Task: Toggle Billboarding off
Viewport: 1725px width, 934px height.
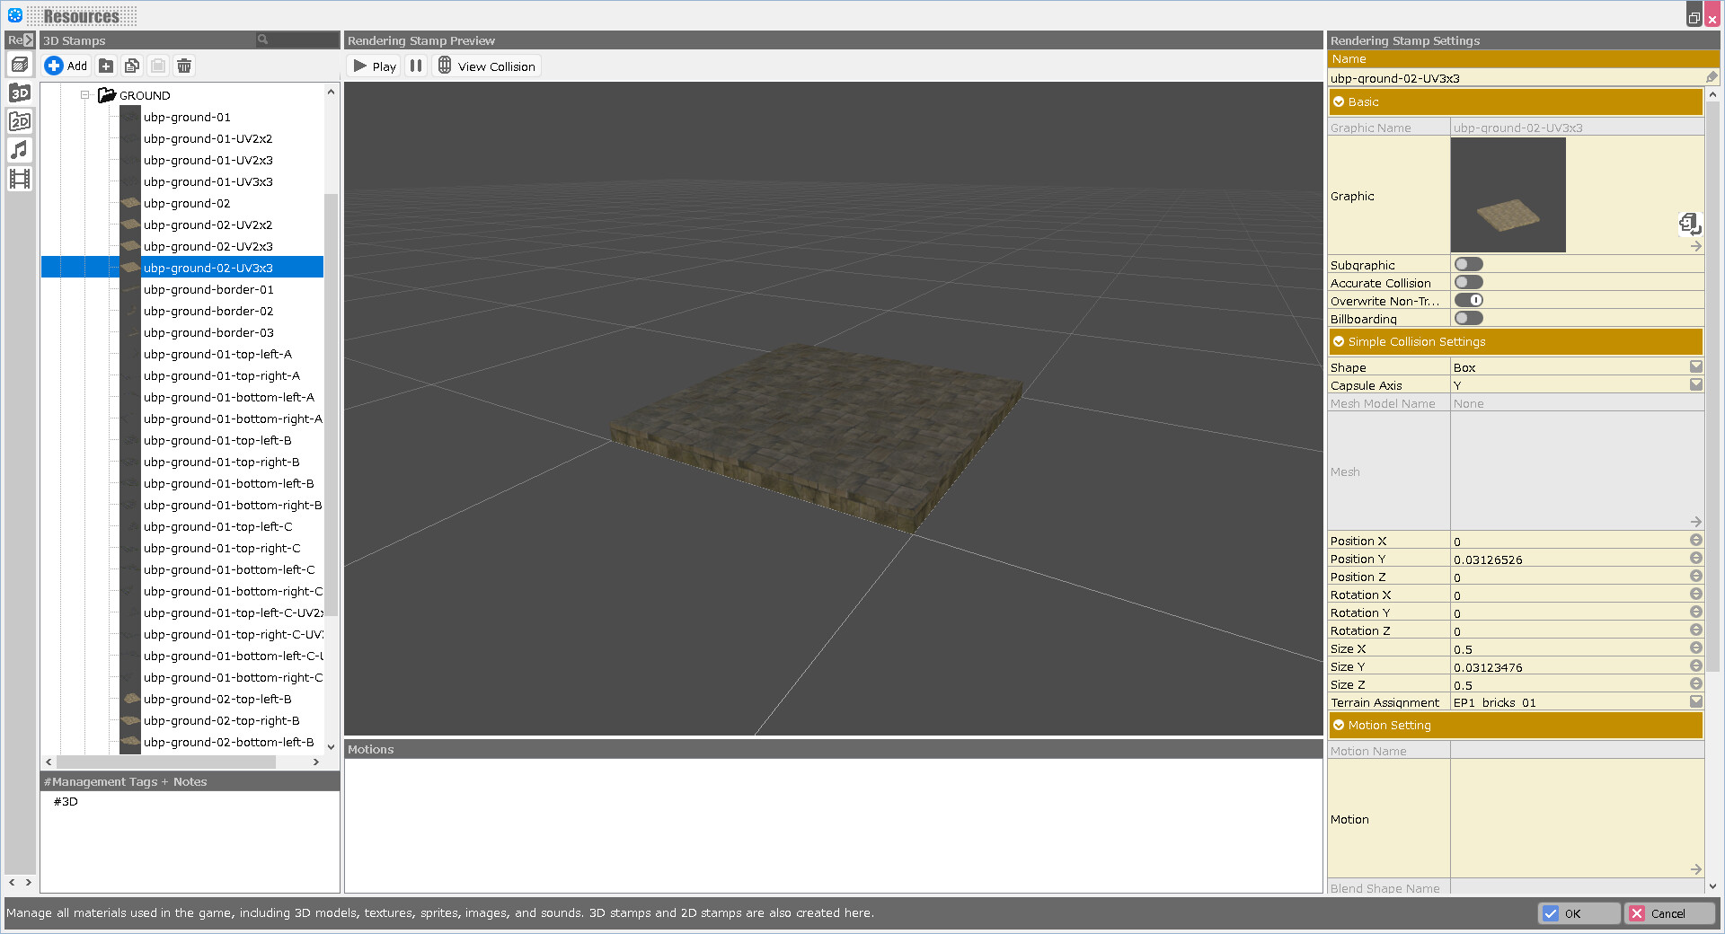Action: 1468,318
